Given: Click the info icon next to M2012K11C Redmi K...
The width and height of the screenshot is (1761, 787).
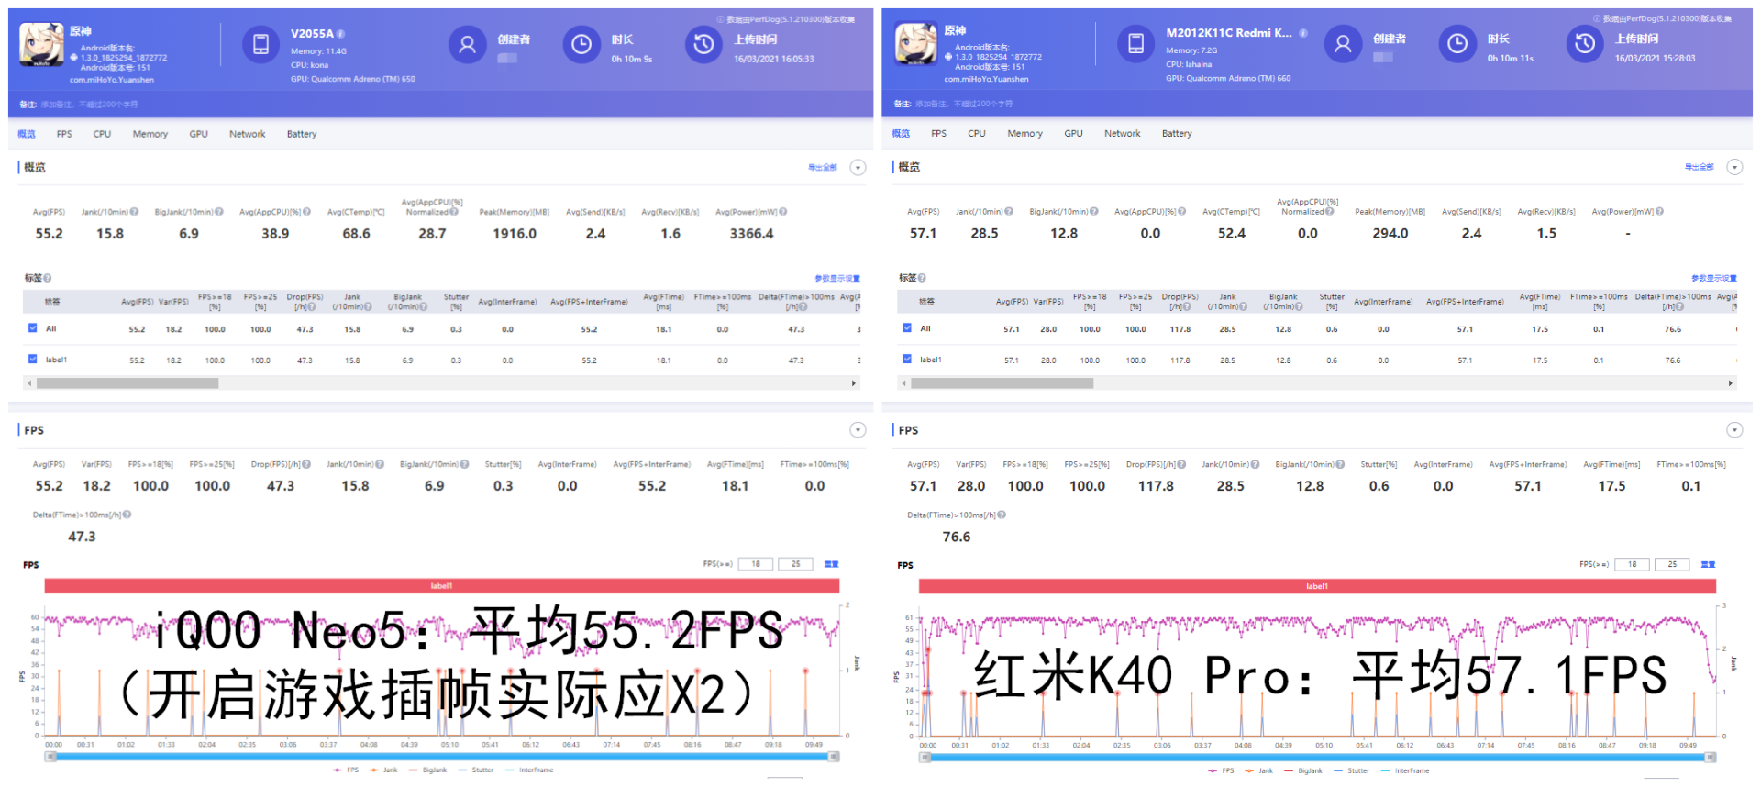Looking at the screenshot, I should pyautogui.click(x=1303, y=33).
